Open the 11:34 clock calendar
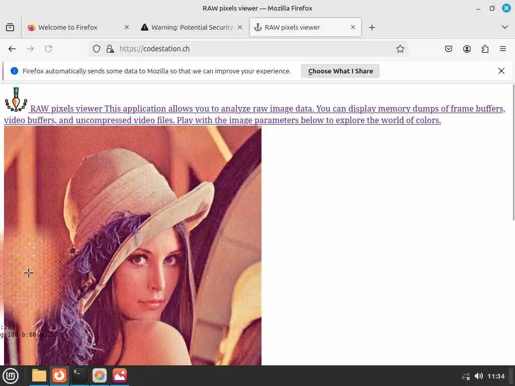Viewport: 515px width, 386px height. click(x=495, y=376)
